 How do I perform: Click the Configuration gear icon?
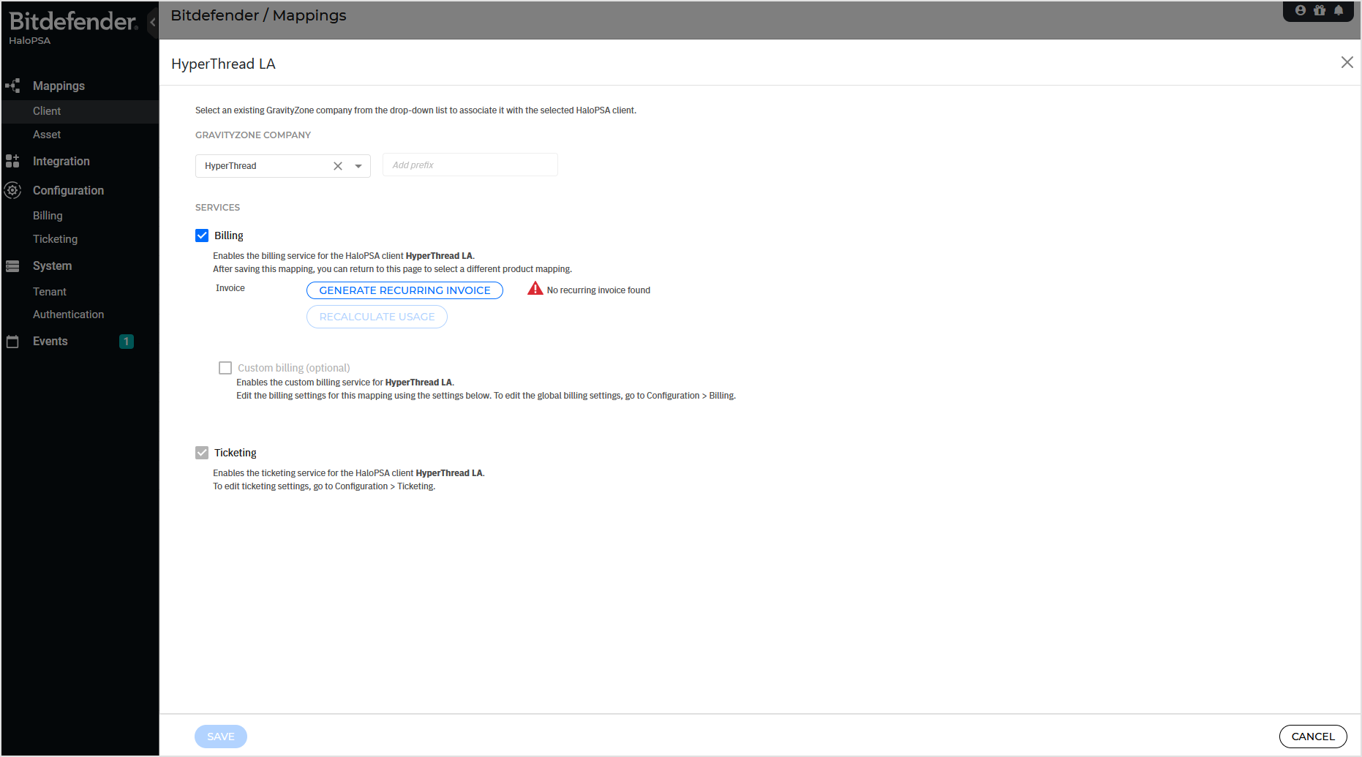(12, 190)
